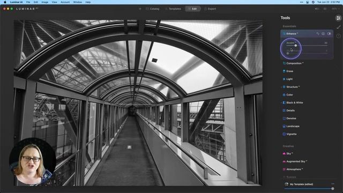Image resolution: width=343 pixels, height=193 pixels.
Task: Toggle the before/after compare icon in toolbar
Action: [x=317, y=9]
